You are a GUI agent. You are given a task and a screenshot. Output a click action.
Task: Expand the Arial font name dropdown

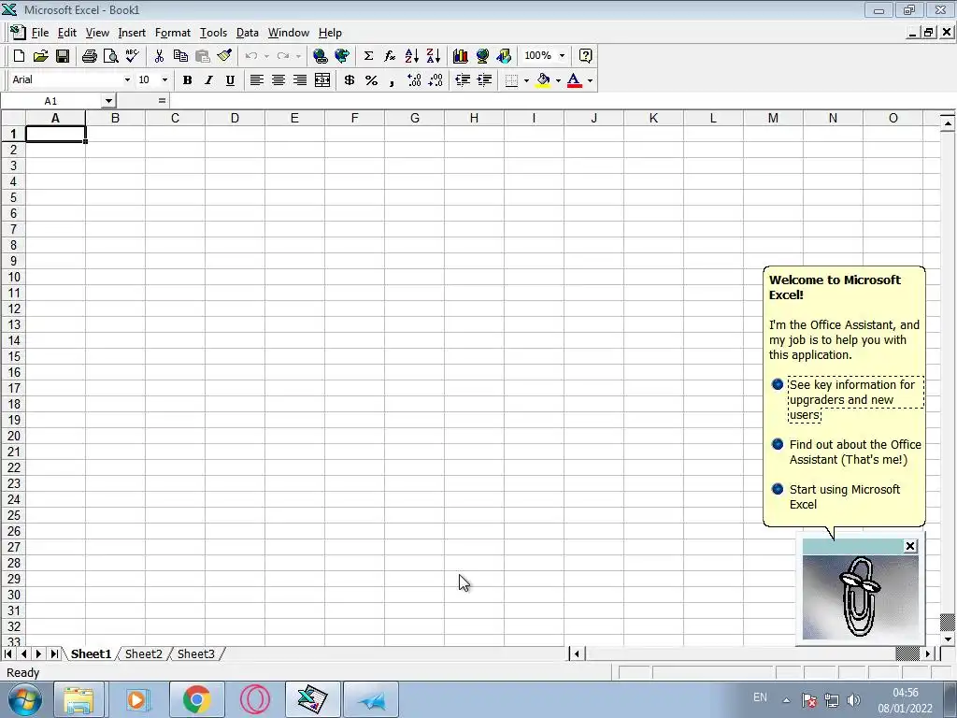pos(127,80)
